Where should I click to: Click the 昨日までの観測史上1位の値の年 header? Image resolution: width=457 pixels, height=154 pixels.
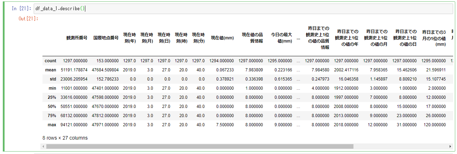[346, 38]
